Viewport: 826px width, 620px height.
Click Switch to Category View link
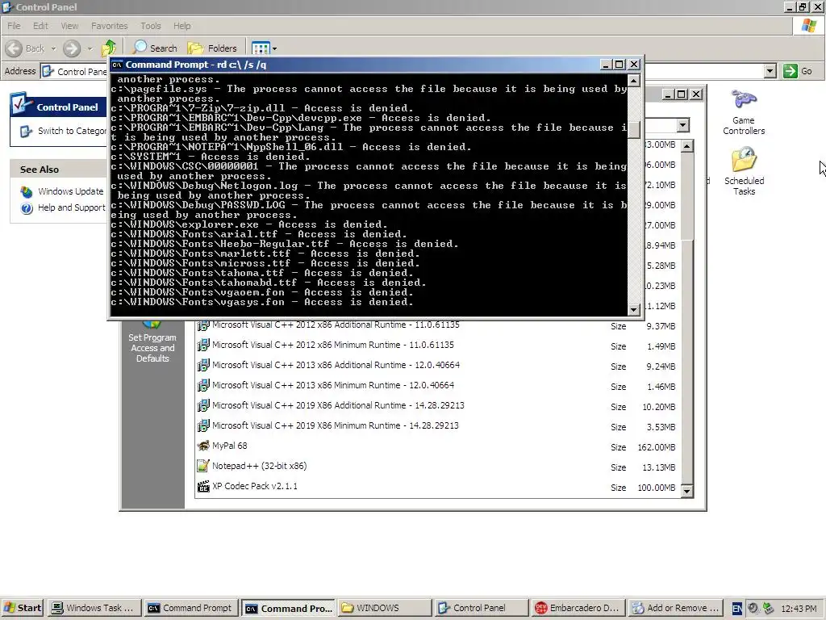pos(64,131)
